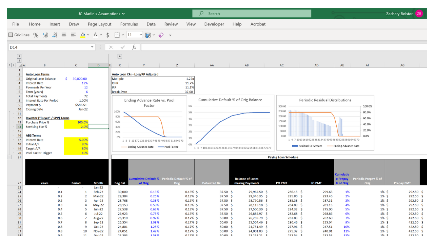Viewport: 434px width, 244px height.
Task: Apply center alignment from the toolbar
Action: point(64,35)
